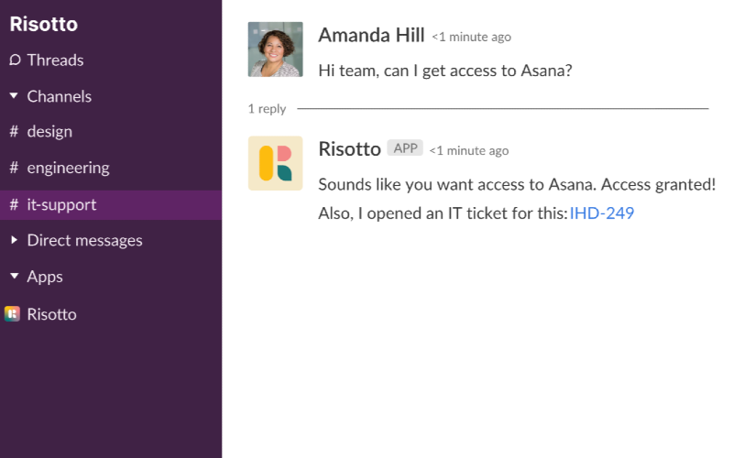Click the 'Access granted!' reply text
Image resolution: width=733 pixels, height=458 pixels.
point(658,185)
